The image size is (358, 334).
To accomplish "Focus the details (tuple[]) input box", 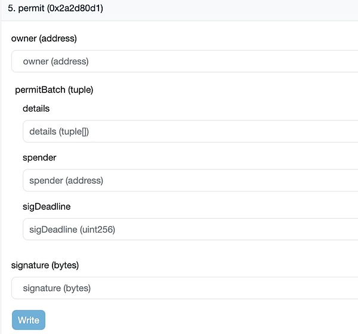I will (190, 131).
